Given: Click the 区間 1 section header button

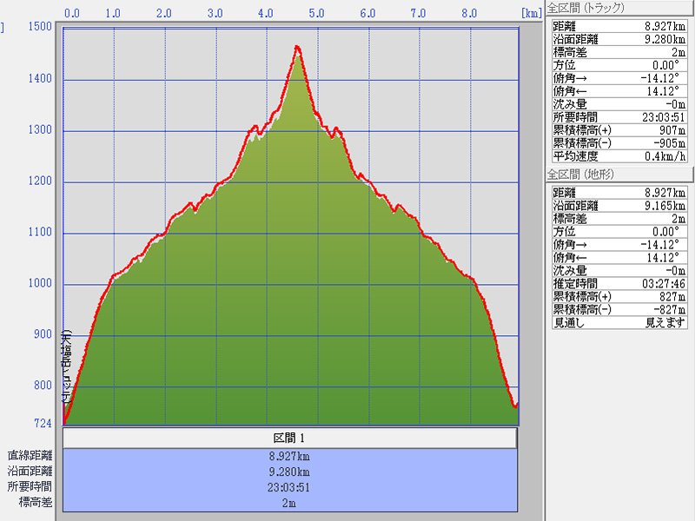Looking at the screenshot, I should point(290,439).
